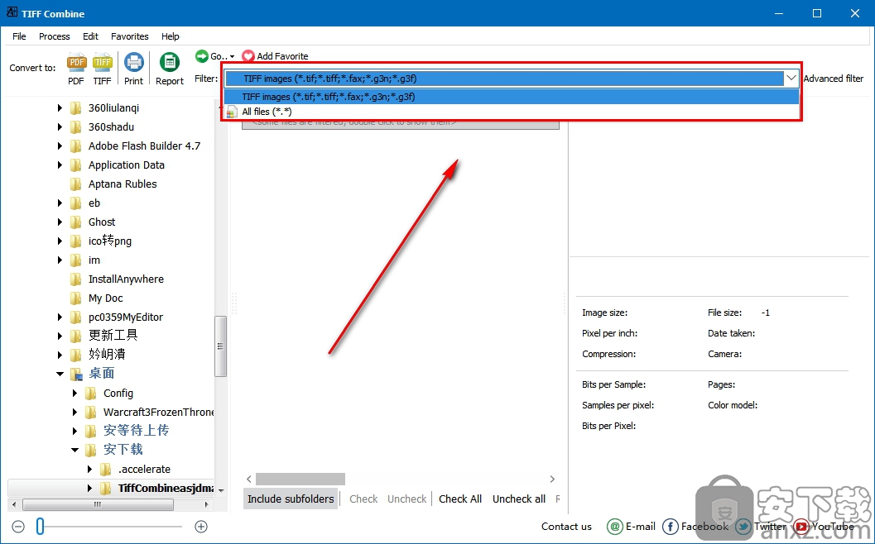Click the Aptana Rubles folder icon
The width and height of the screenshot is (875, 544).
76,184
